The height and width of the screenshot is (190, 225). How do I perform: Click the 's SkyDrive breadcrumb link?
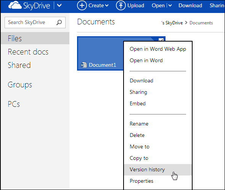(x=172, y=23)
